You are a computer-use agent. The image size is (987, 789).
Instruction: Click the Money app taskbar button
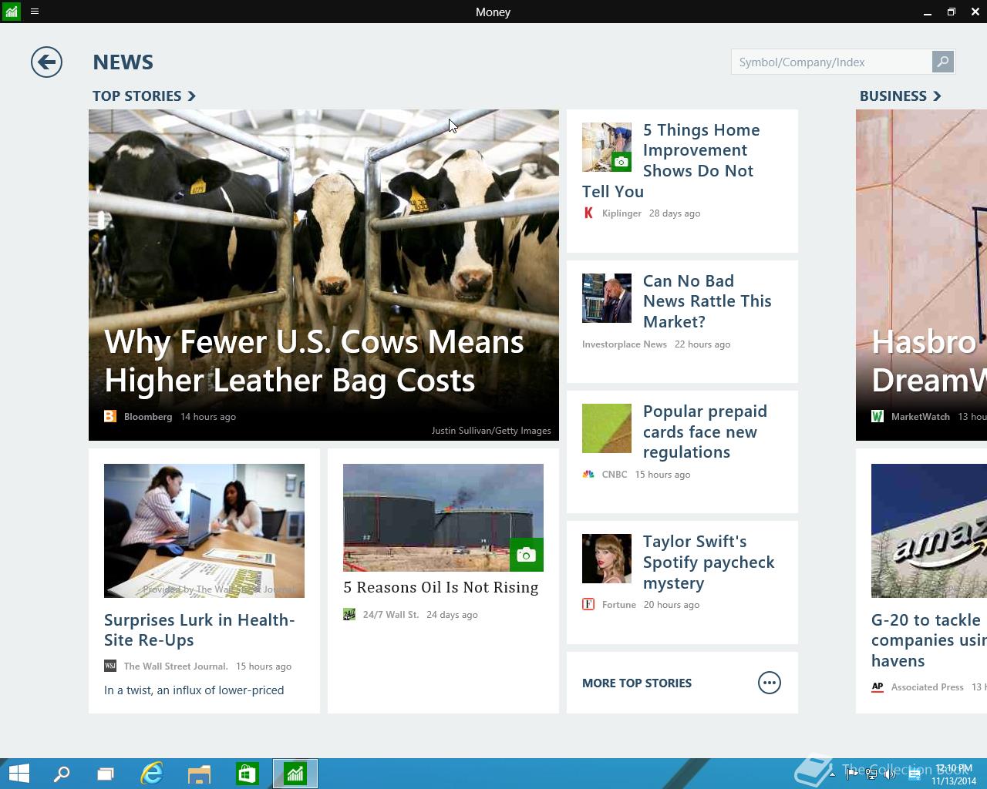[295, 774]
